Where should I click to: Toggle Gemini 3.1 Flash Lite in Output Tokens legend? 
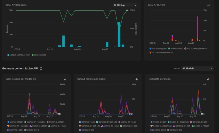click(x=107, y=122)
